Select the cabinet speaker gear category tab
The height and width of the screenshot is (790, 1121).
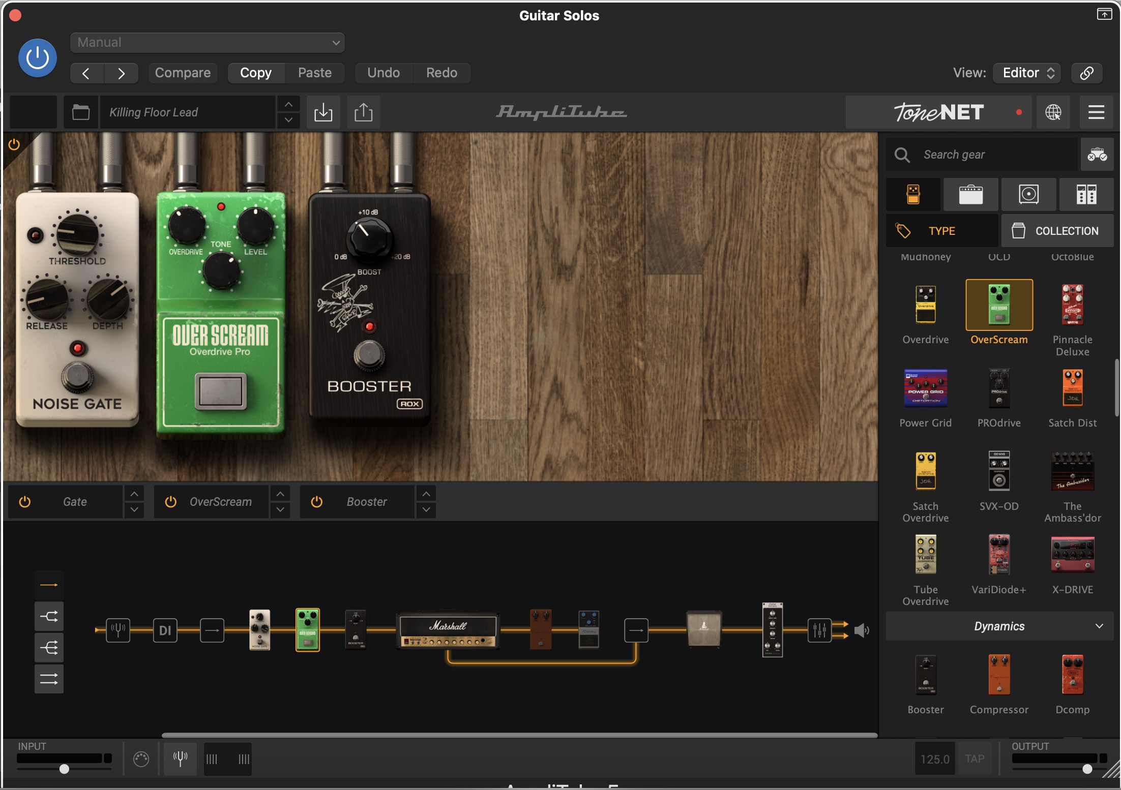[1028, 194]
